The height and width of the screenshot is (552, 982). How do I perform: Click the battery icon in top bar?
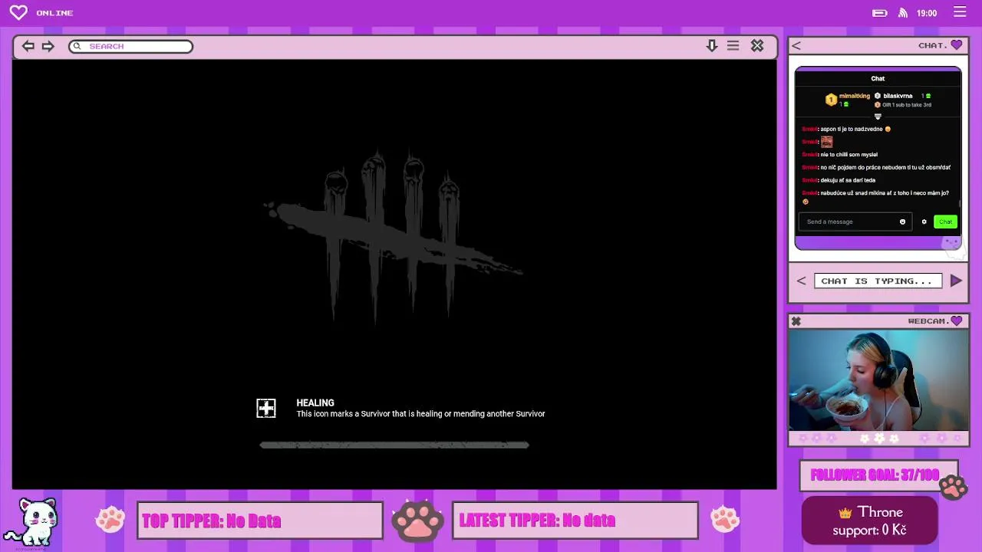(880, 13)
